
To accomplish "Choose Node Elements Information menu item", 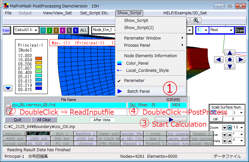I will coord(151,56).
